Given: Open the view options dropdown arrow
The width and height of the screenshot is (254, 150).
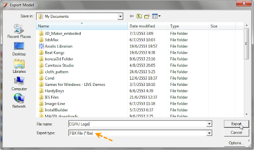Looking at the screenshot, I should [160, 16].
